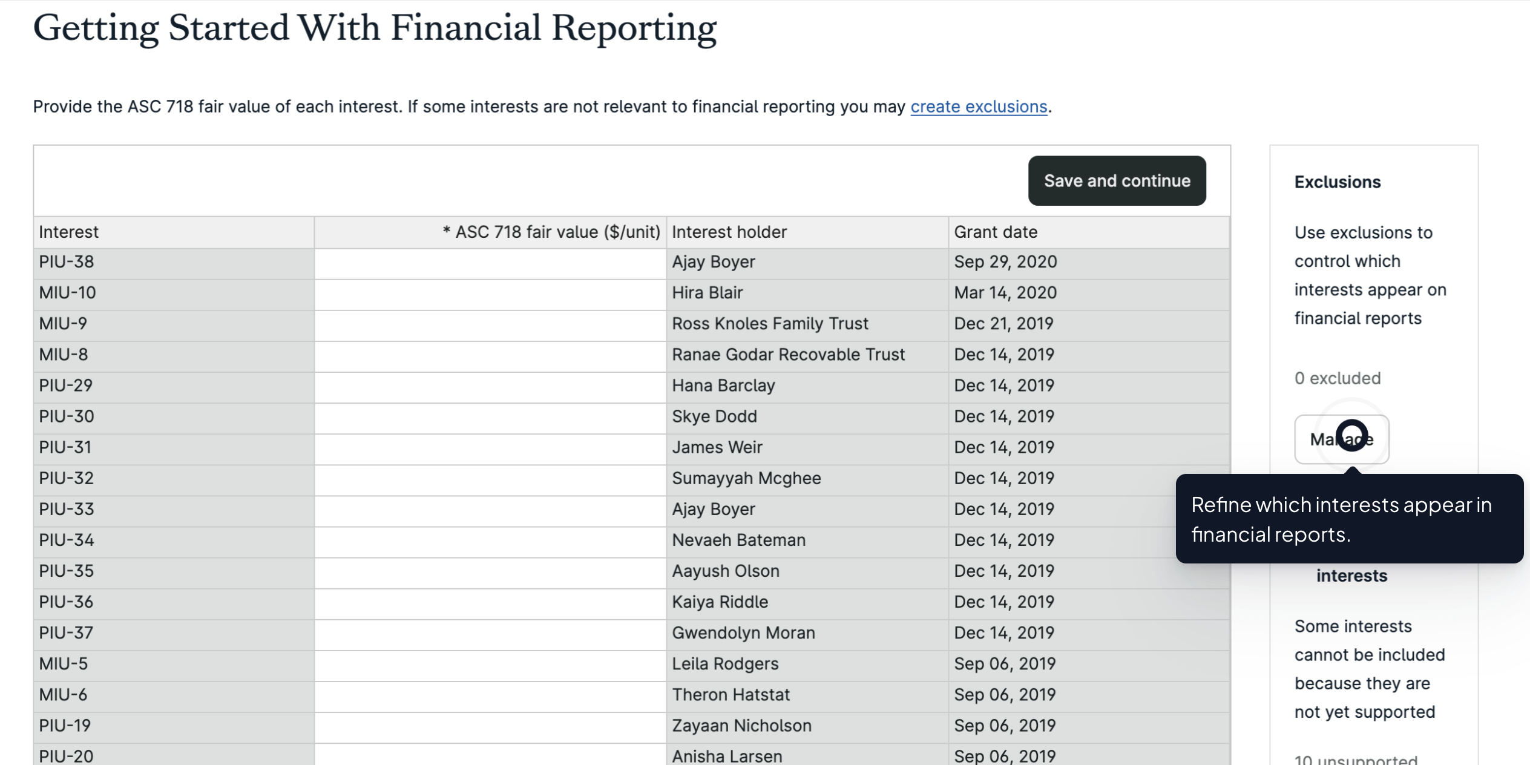Viewport: 1530px width, 765px height.
Task: Click the ASC 718 fair value header
Action: tap(551, 232)
